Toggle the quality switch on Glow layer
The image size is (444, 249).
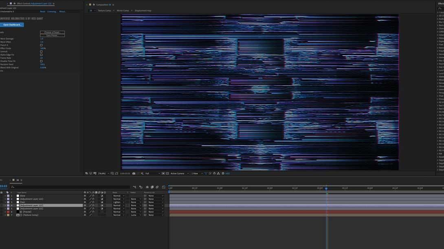[x=90, y=196]
